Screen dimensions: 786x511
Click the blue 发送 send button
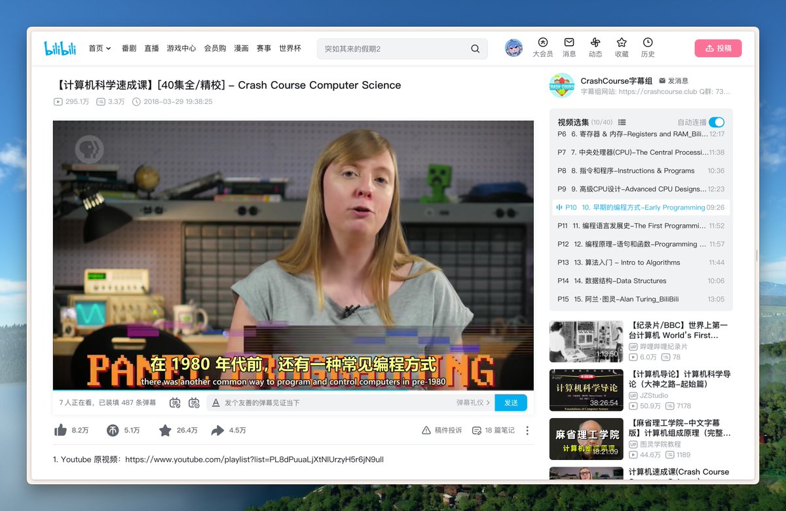coord(511,403)
